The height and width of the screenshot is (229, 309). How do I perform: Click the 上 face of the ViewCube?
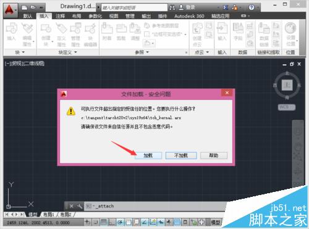[287, 85]
